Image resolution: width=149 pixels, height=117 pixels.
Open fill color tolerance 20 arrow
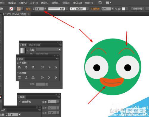point(58,102)
